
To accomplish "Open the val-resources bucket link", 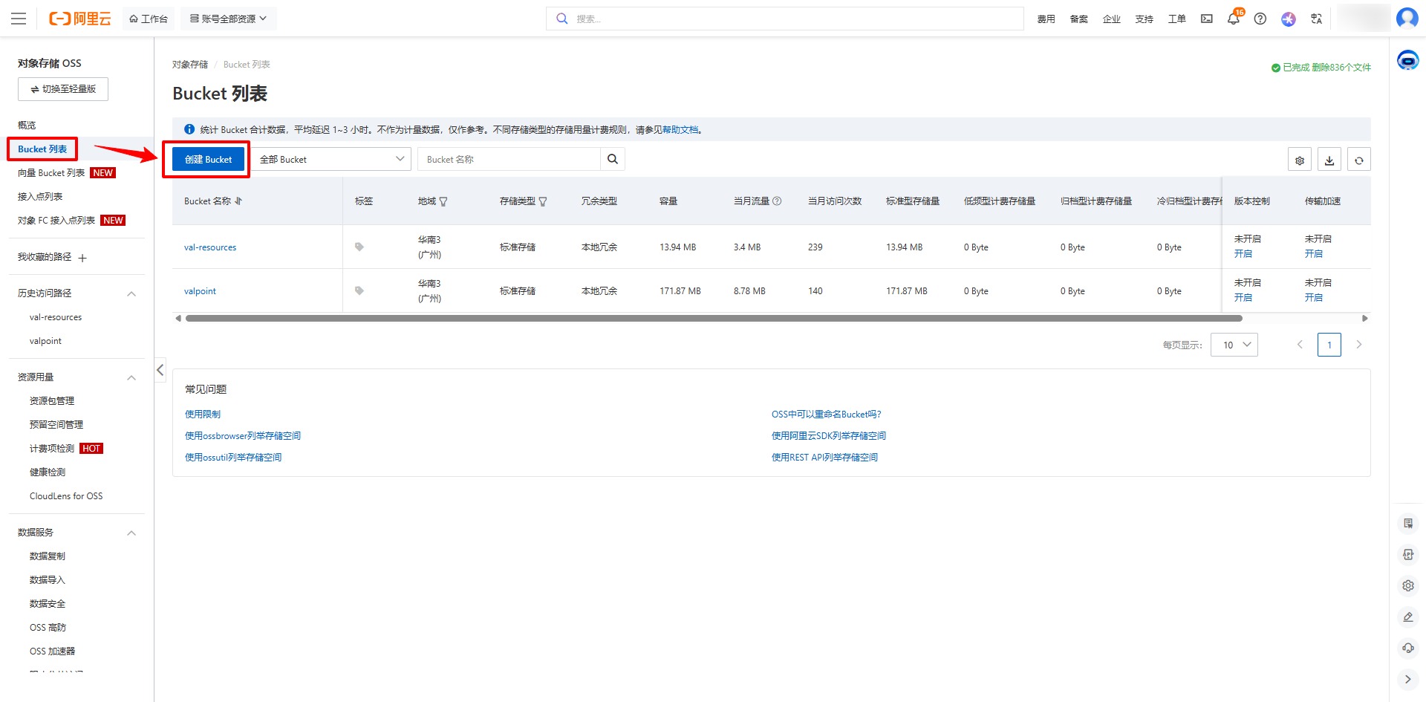I will click(210, 247).
